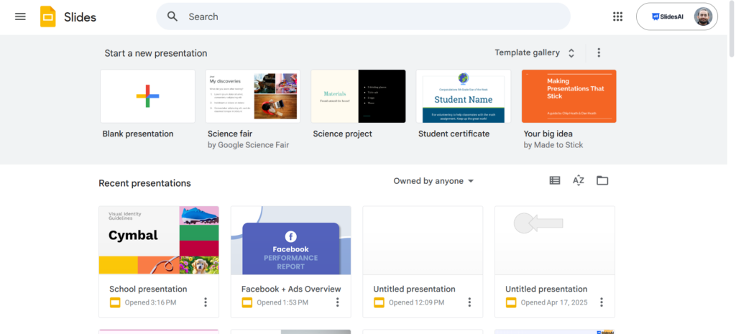
Task: Select the Science fair template
Action: pyautogui.click(x=252, y=96)
